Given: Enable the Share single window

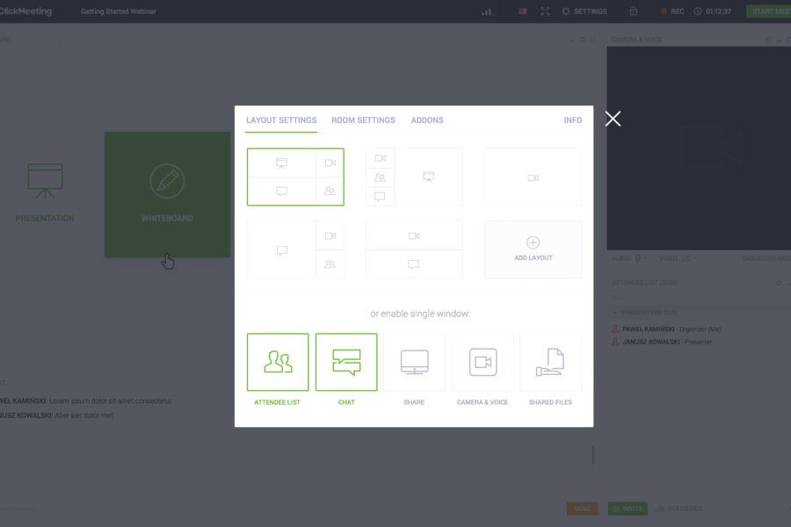Looking at the screenshot, I should (414, 362).
